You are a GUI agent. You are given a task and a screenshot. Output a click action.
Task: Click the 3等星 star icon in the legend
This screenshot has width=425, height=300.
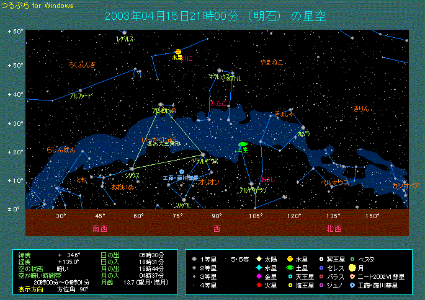point(194,276)
